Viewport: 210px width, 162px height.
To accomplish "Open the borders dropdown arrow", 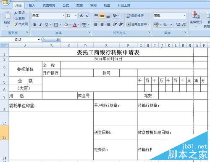I will pyautogui.click(x=60, y=25).
